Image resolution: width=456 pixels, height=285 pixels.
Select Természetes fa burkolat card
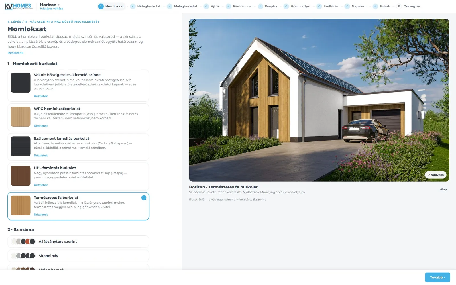click(78, 206)
